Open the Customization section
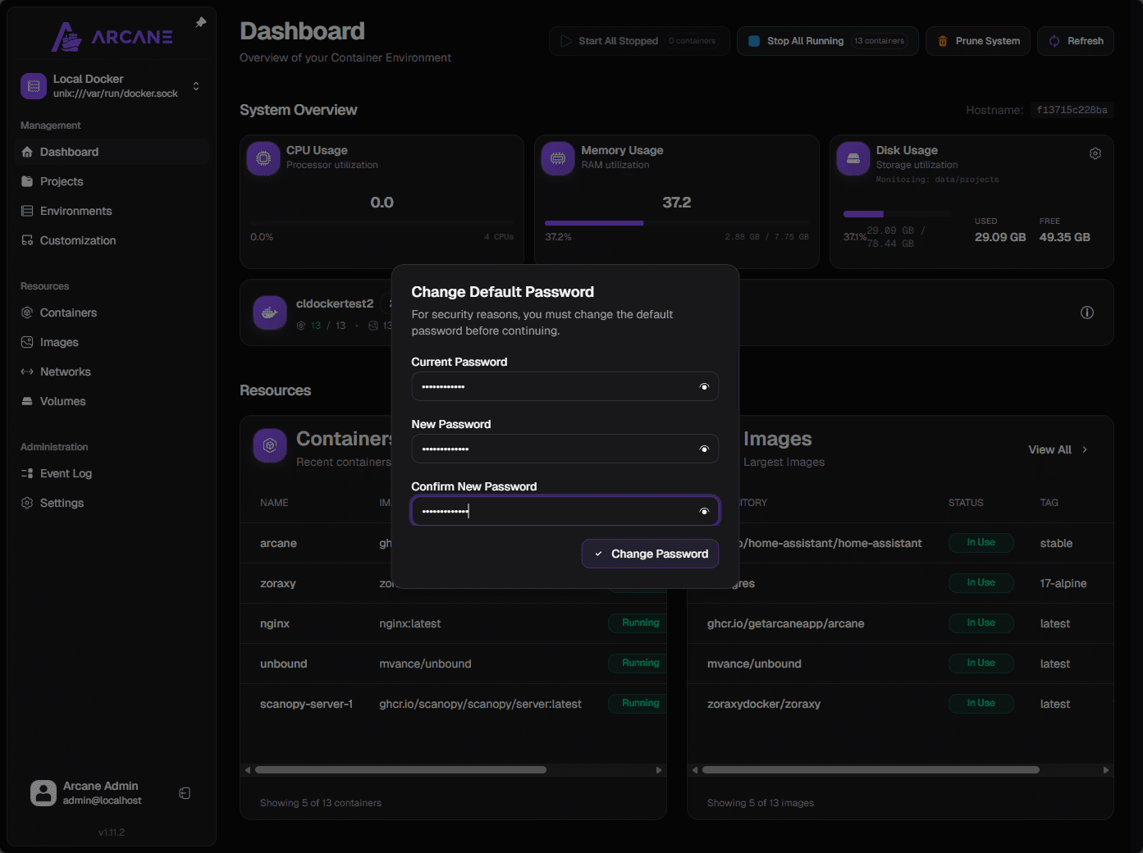This screenshot has height=853, width=1143. tap(77, 240)
